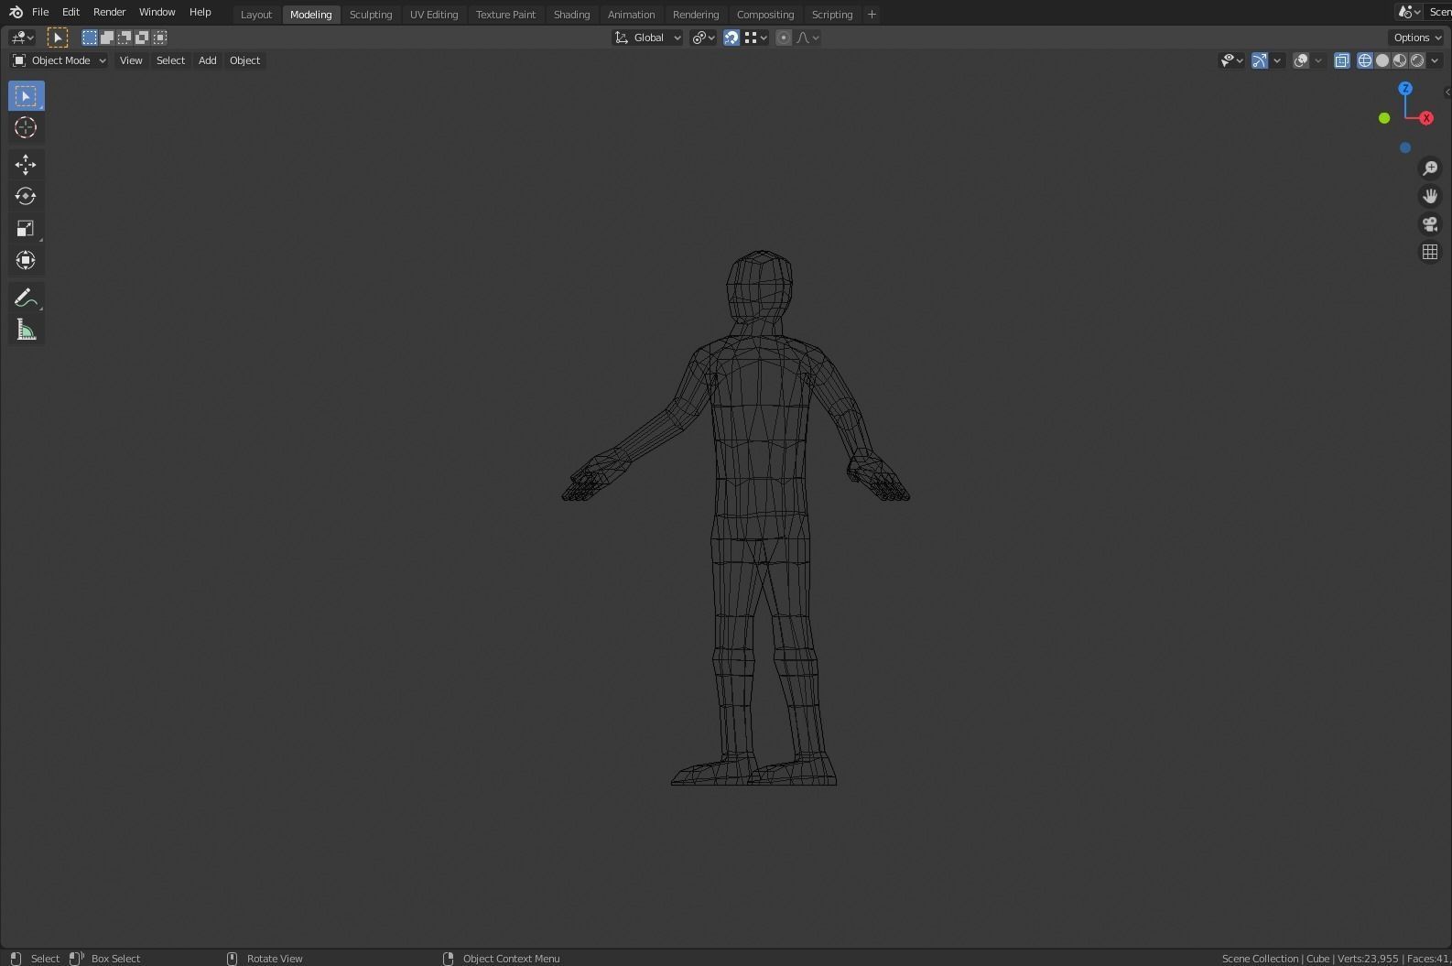Screen dimensions: 1452x966
Task: Expand the gizmo settings arrow
Action: tap(1277, 60)
